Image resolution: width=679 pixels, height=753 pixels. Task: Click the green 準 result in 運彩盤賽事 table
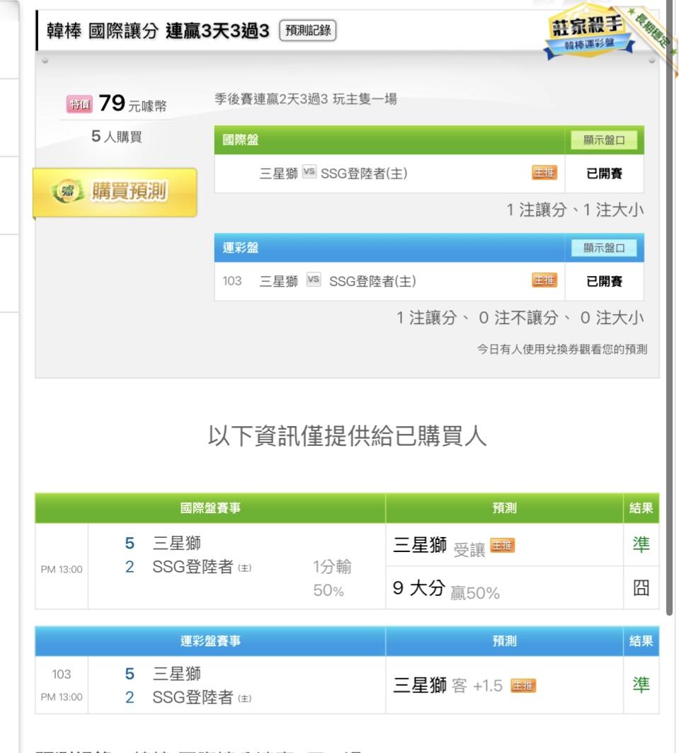[x=641, y=684]
